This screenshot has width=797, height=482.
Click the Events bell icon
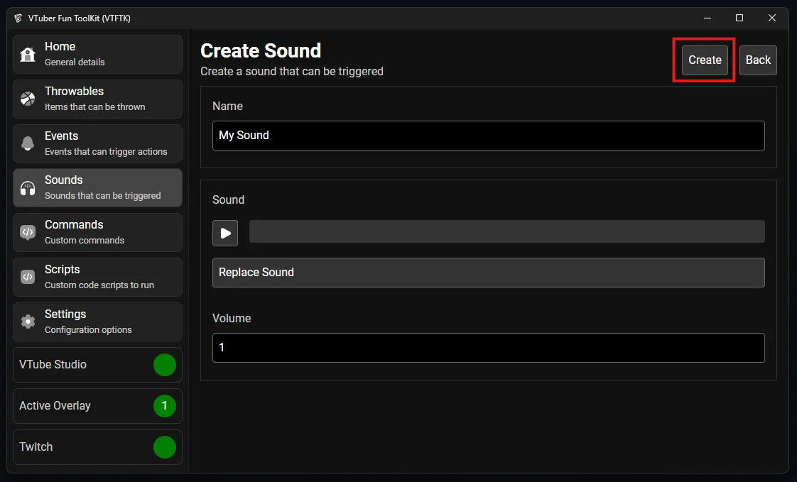(28, 143)
